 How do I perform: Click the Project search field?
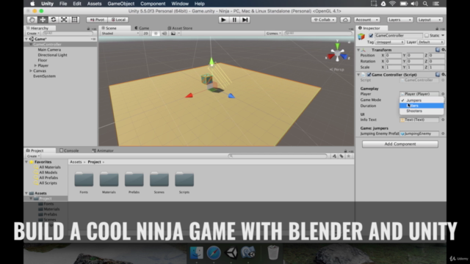coord(278,156)
